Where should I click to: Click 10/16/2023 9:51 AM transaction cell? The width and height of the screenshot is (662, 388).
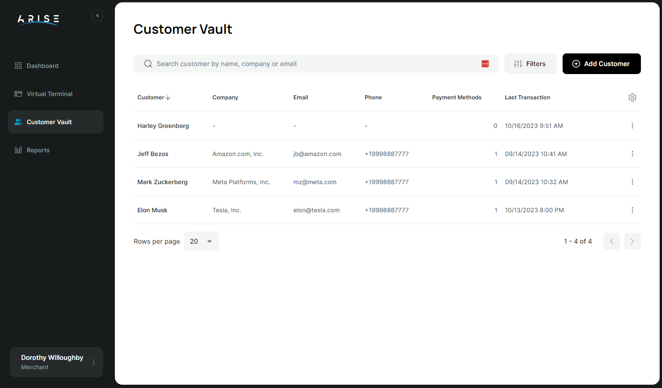click(534, 126)
